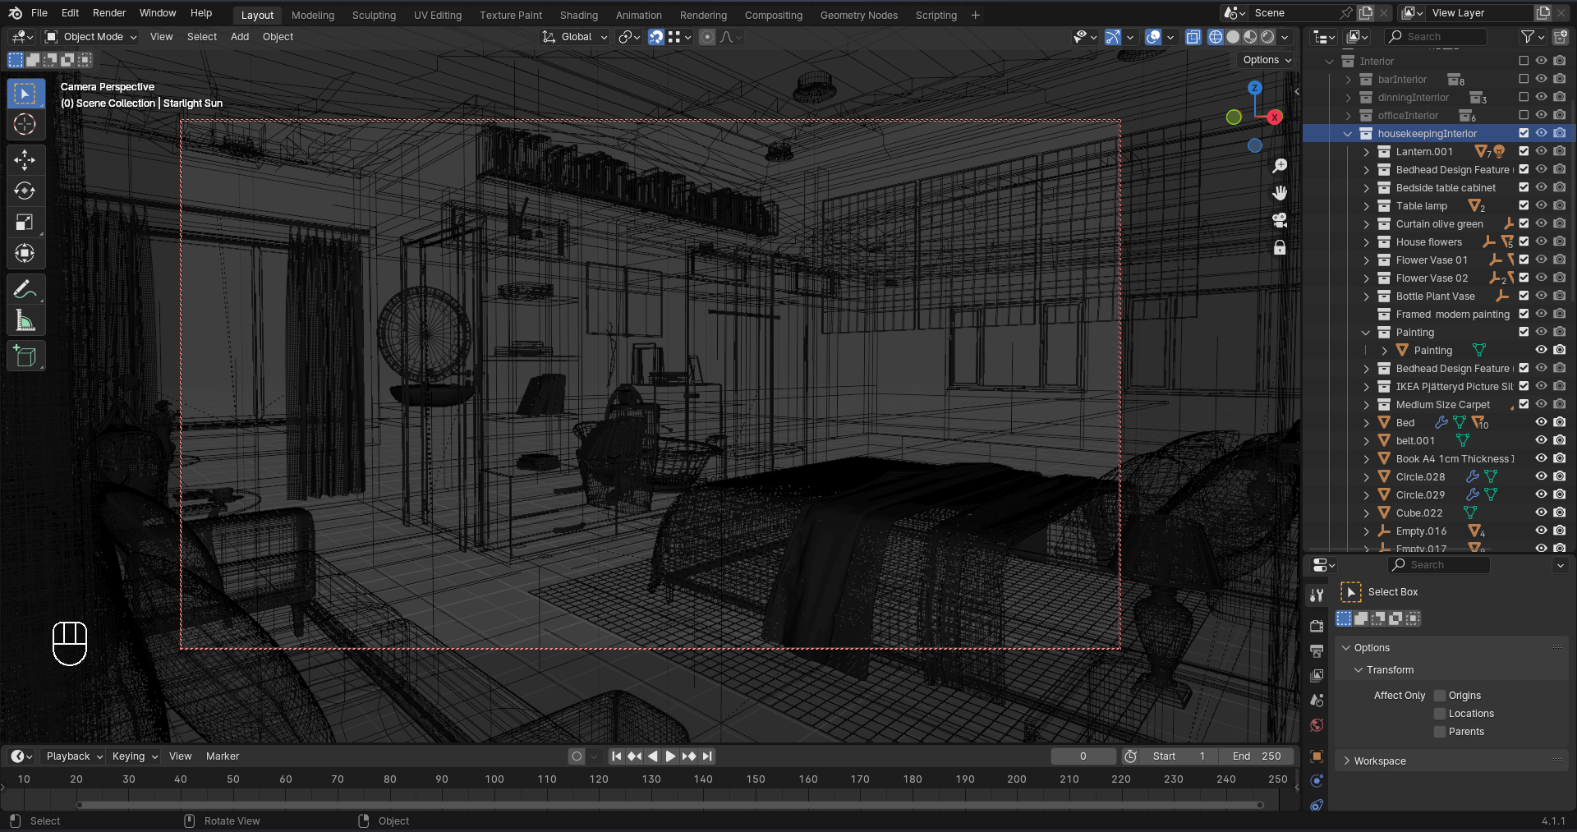This screenshot has width=1577, height=832.
Task: Expand the Lantern.001 collection
Action: click(1367, 152)
